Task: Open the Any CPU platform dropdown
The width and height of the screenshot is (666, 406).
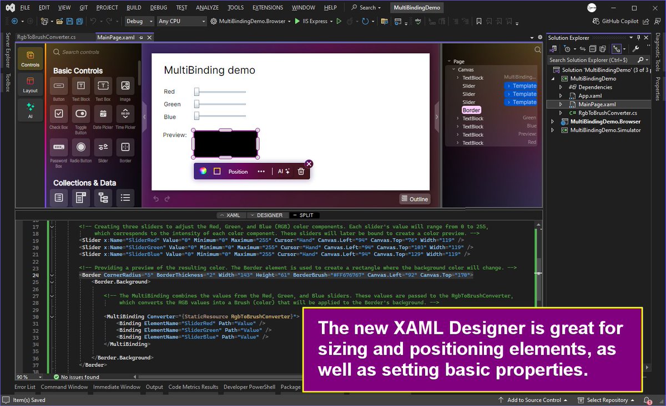Action: pyautogui.click(x=181, y=21)
